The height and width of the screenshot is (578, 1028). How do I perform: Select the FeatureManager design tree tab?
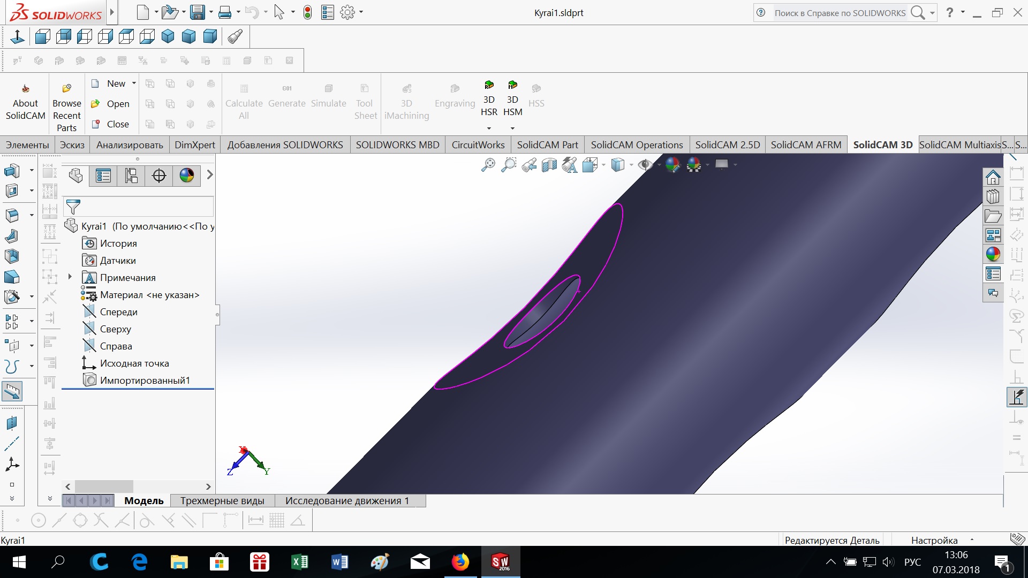coord(75,176)
